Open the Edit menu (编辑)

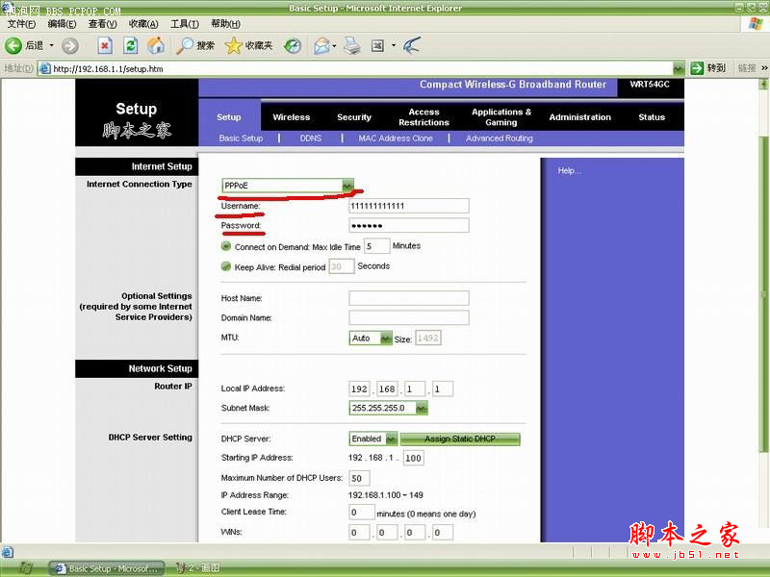[x=62, y=24]
